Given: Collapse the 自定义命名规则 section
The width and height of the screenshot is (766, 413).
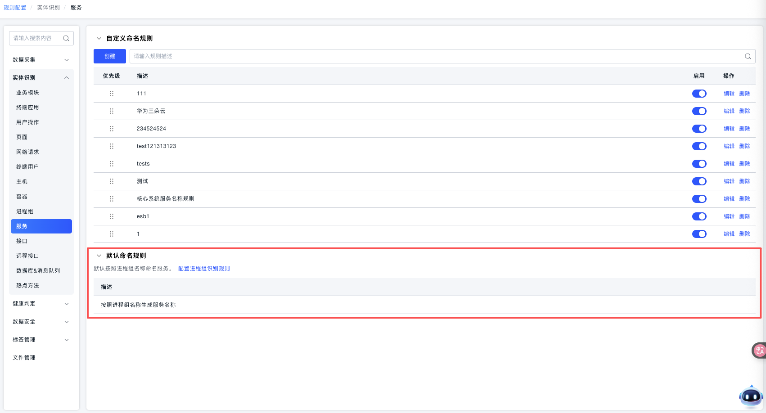Looking at the screenshot, I should click(99, 38).
